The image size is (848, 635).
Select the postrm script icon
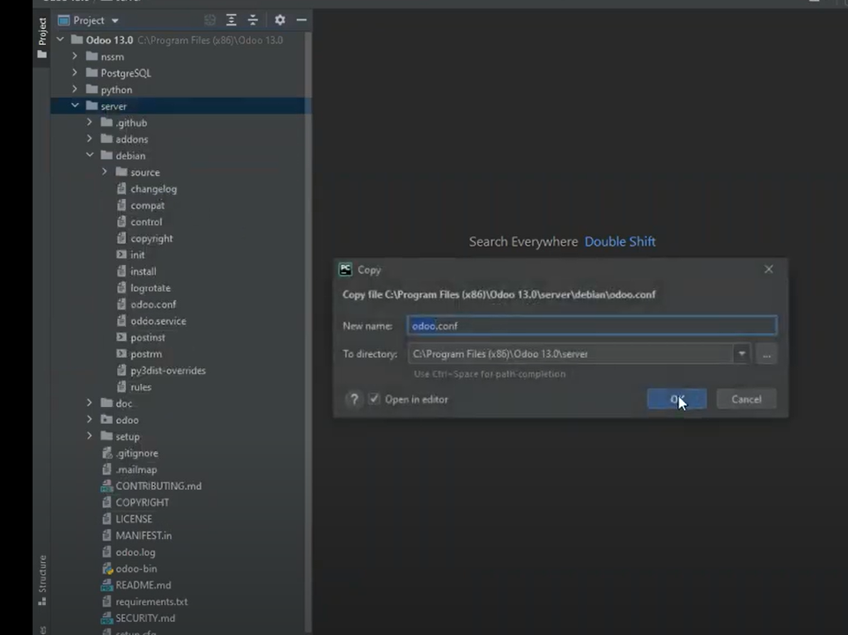coord(122,354)
